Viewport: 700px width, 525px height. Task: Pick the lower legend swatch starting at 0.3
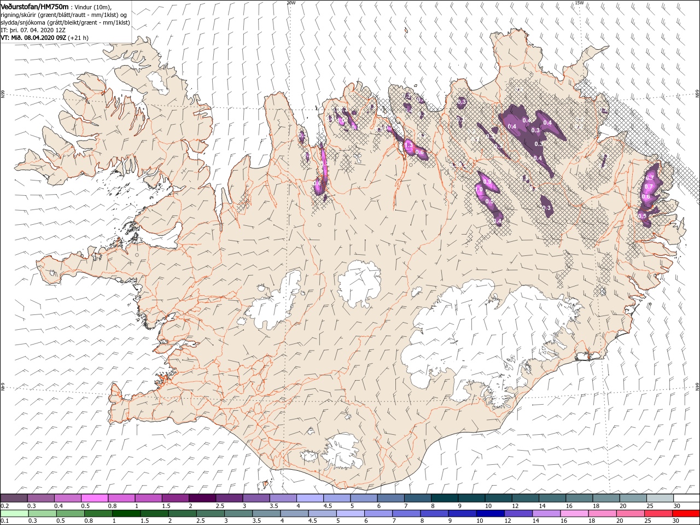pos(42,514)
